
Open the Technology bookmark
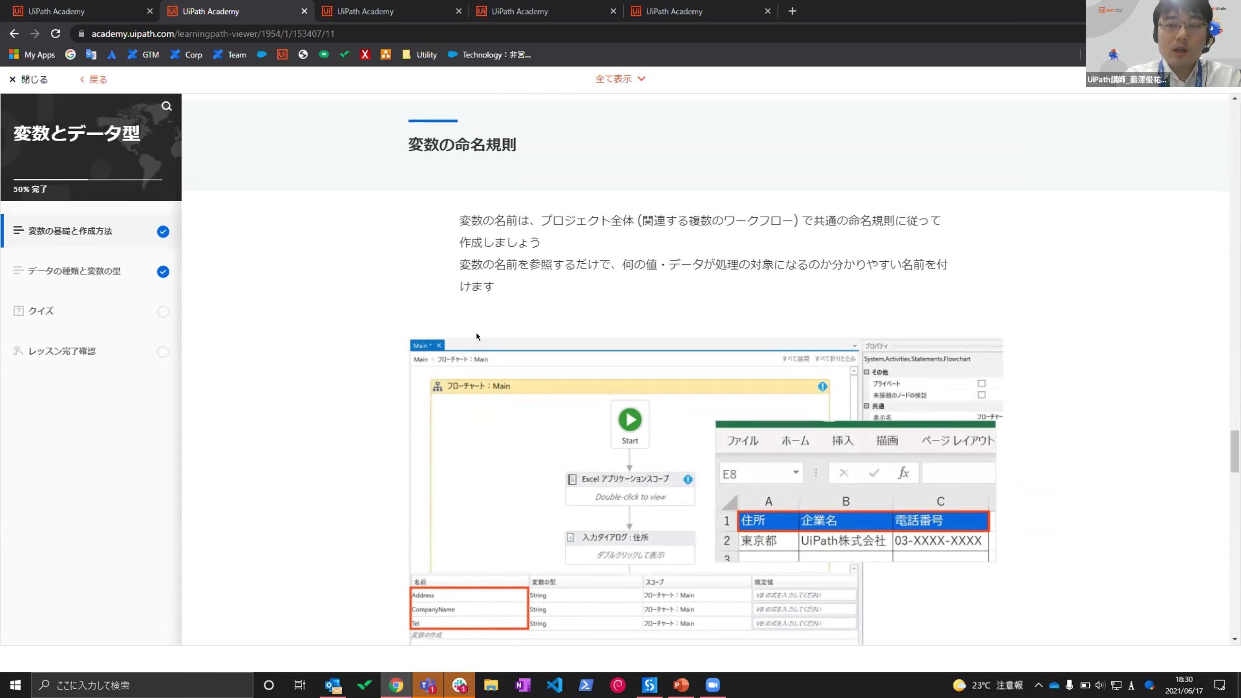tap(489, 55)
